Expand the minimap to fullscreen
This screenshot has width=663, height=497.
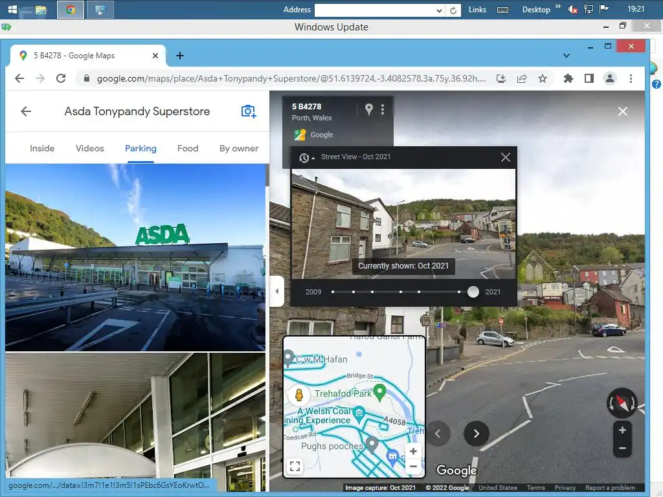[295, 466]
